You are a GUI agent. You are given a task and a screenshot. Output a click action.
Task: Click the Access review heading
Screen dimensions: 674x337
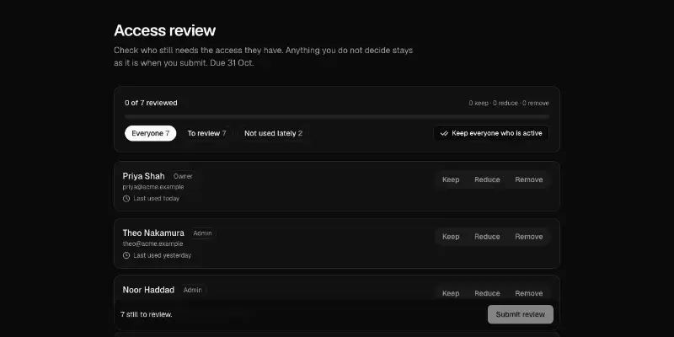(x=164, y=30)
